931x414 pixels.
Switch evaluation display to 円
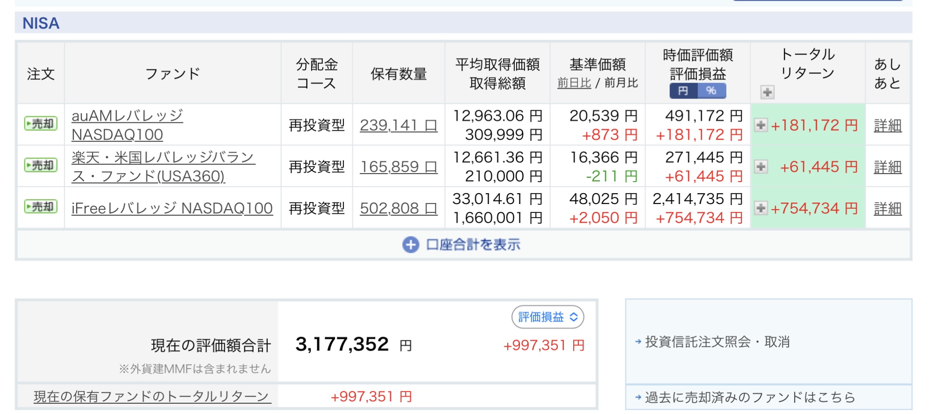[683, 91]
